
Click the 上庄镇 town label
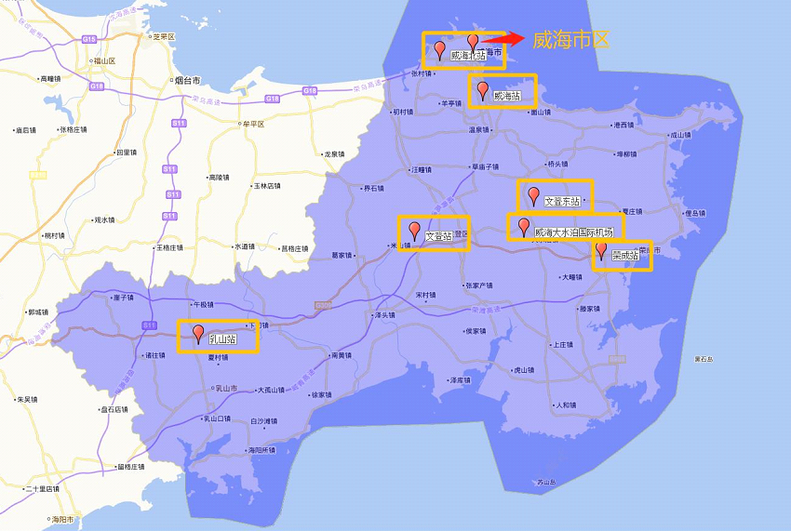(563, 345)
